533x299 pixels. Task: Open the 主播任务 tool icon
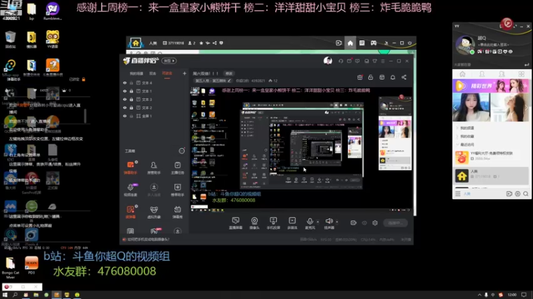(177, 168)
